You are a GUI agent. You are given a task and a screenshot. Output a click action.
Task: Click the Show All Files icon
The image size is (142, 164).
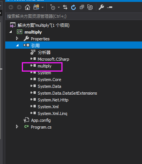[90, 7]
